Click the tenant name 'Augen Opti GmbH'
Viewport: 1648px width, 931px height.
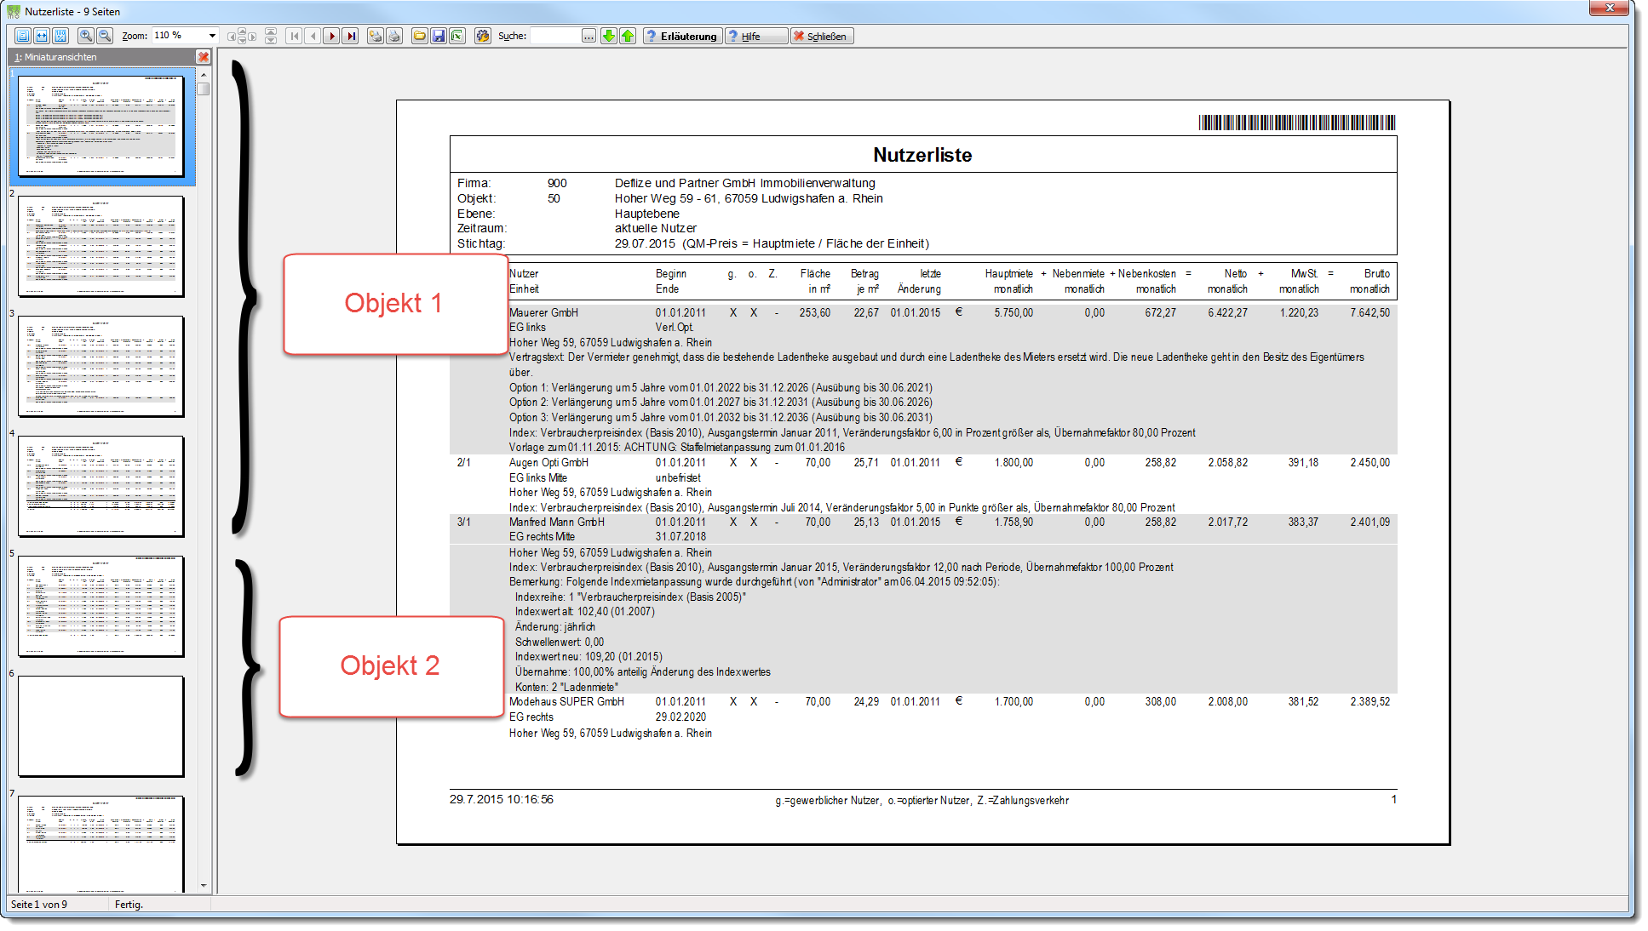548,463
